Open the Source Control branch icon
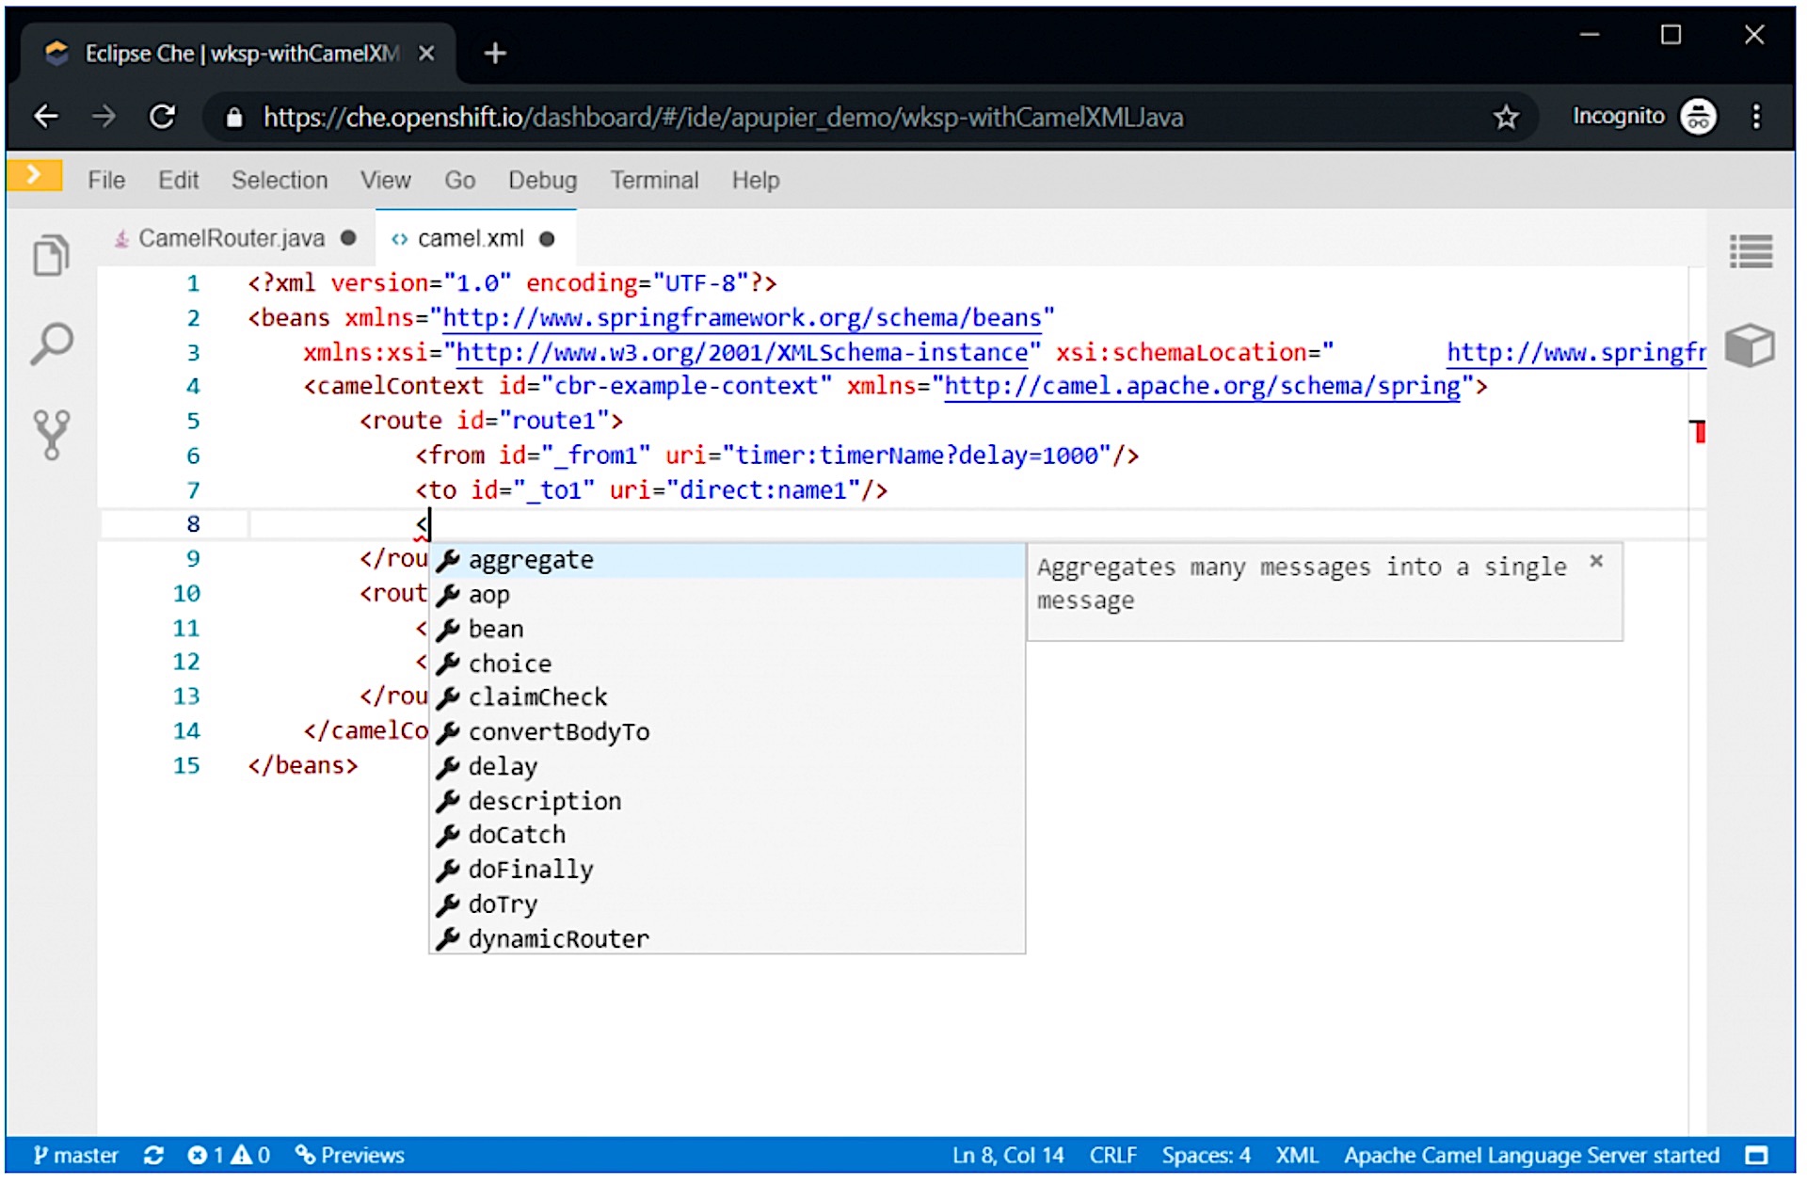The height and width of the screenshot is (1184, 1807). (x=51, y=434)
